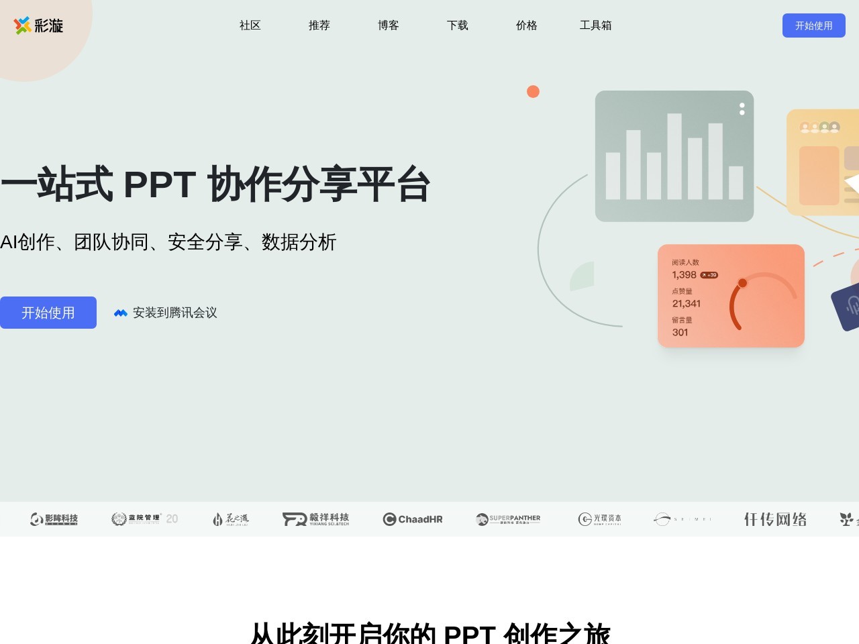Viewport: 859px width, 644px height.
Task: Click the fingerprint icon on the navy card
Action: coord(852,307)
